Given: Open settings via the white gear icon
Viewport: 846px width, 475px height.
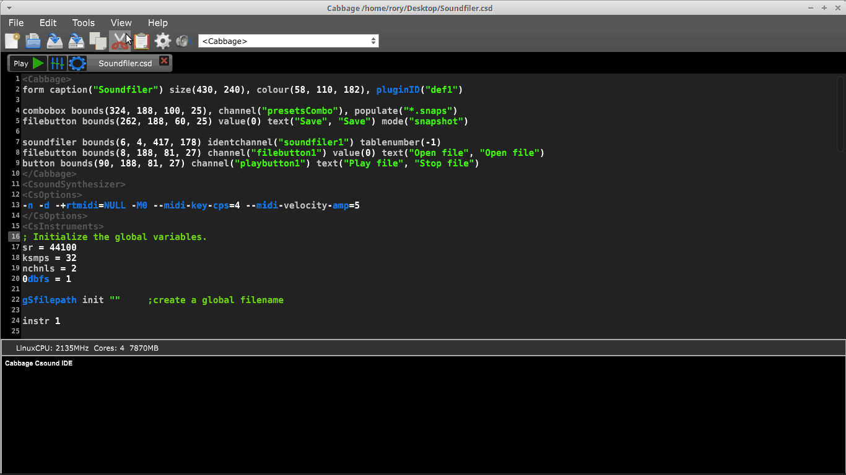Looking at the screenshot, I should pyautogui.click(x=163, y=41).
